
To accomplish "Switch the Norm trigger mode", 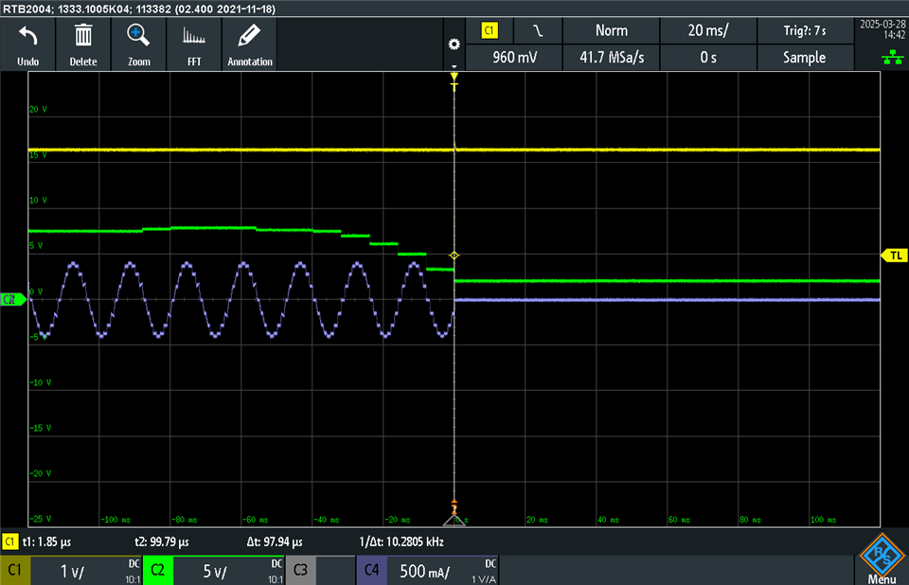I will click(x=611, y=30).
